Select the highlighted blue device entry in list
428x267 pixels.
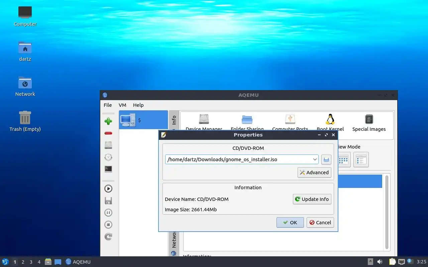click(360, 181)
